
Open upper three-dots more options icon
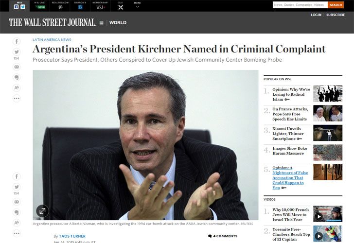pos(17,98)
